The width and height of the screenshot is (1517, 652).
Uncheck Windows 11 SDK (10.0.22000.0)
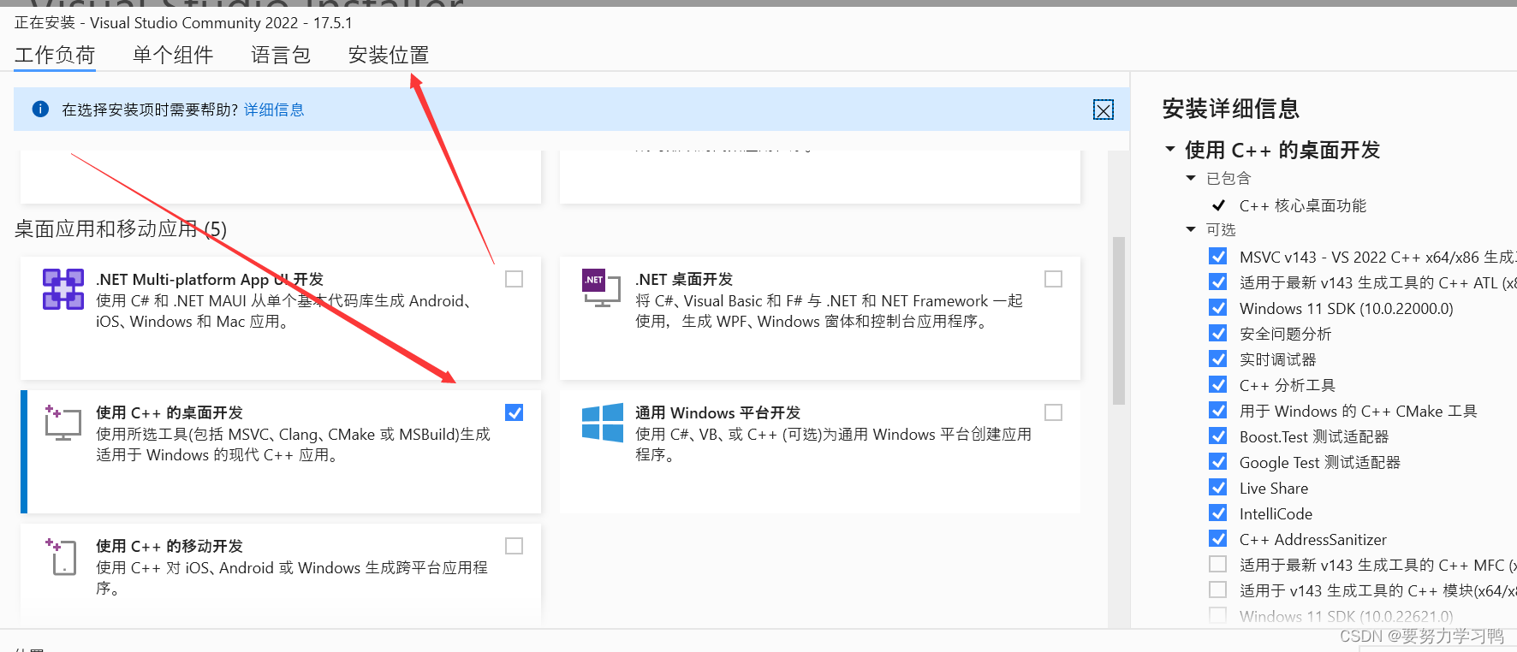(1217, 307)
